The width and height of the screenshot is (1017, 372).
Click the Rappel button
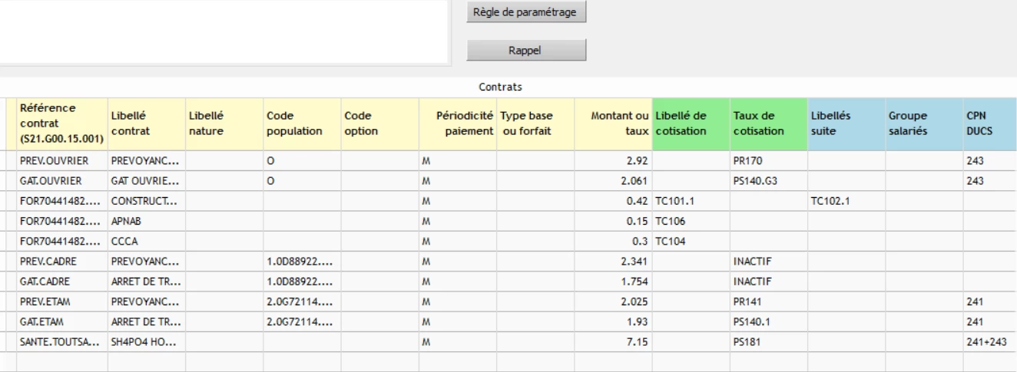pos(526,51)
